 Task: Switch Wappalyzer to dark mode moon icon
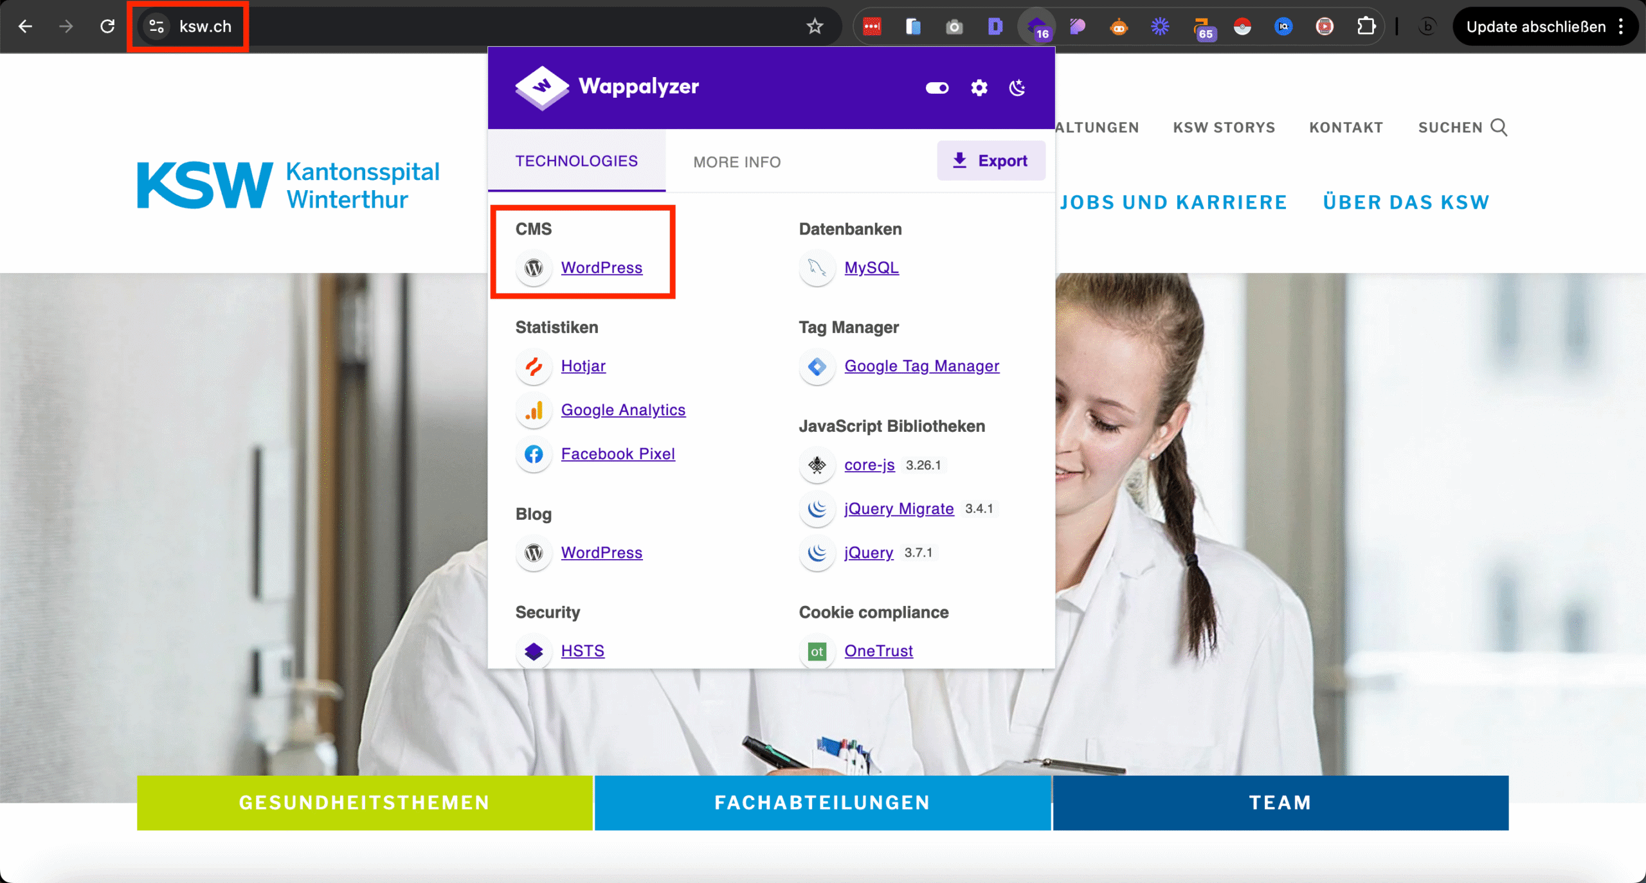click(x=1017, y=87)
